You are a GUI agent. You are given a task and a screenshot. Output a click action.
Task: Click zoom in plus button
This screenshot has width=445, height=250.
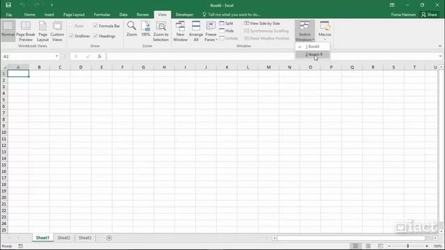(x=427, y=246)
